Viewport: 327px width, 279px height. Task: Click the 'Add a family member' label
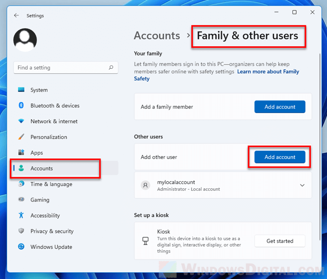click(167, 107)
